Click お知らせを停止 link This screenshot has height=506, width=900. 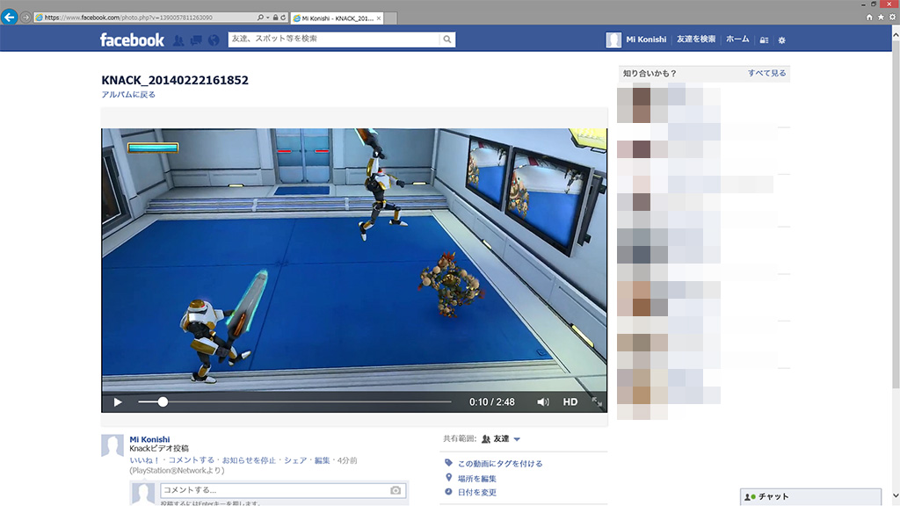click(x=249, y=460)
